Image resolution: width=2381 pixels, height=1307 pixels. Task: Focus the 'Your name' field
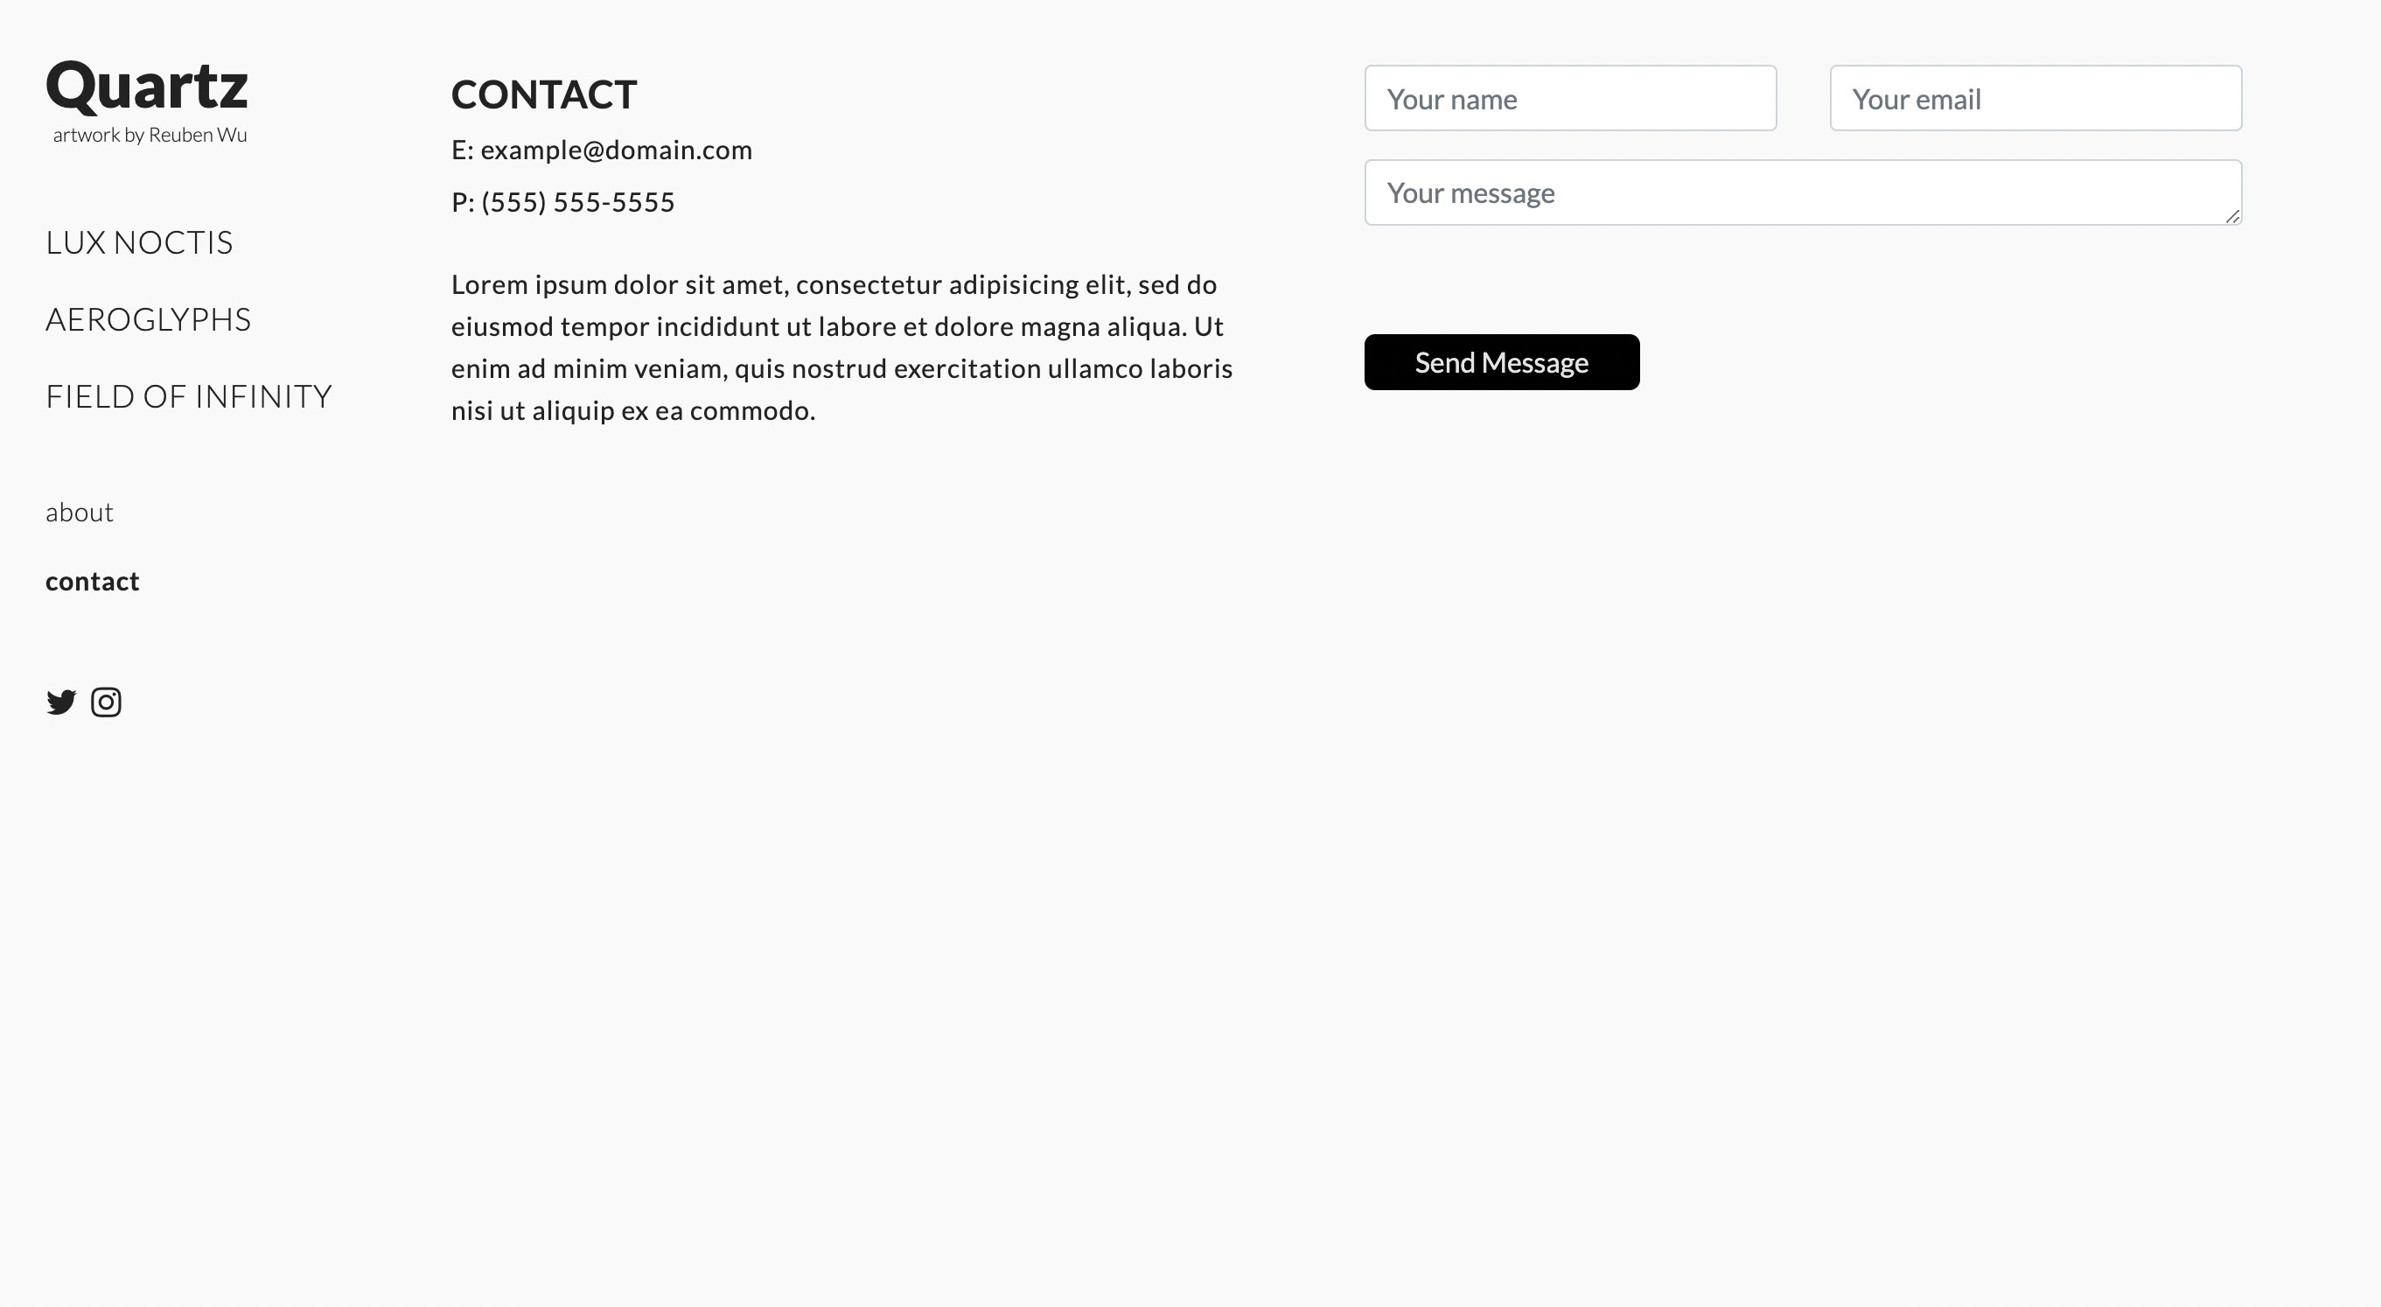[x=1569, y=98]
